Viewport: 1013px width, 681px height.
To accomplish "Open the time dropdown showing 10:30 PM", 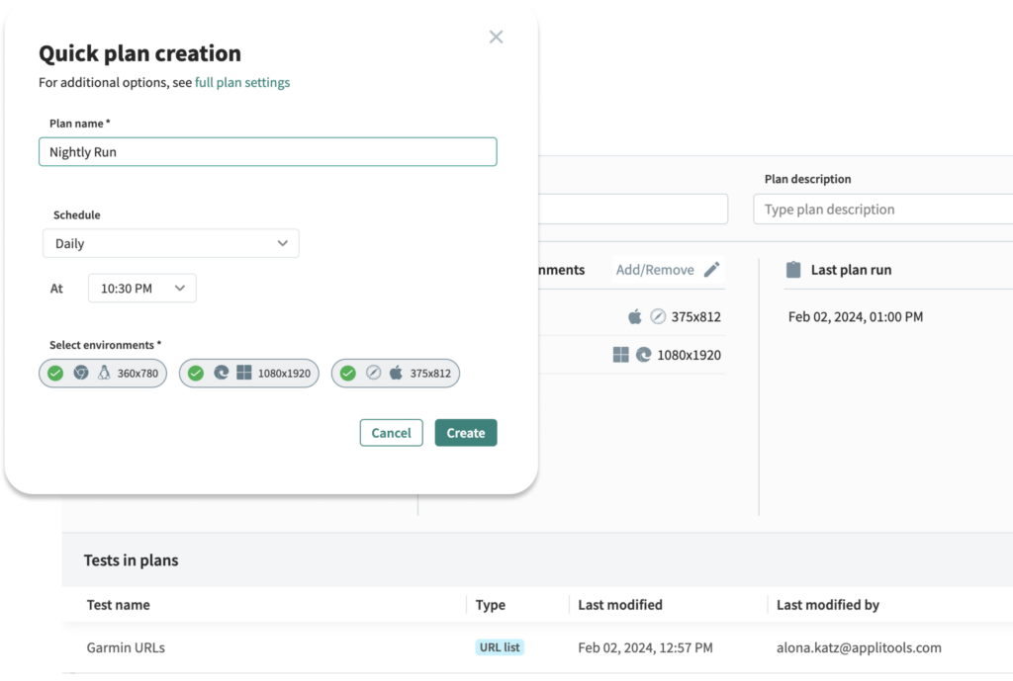I will pos(141,288).
